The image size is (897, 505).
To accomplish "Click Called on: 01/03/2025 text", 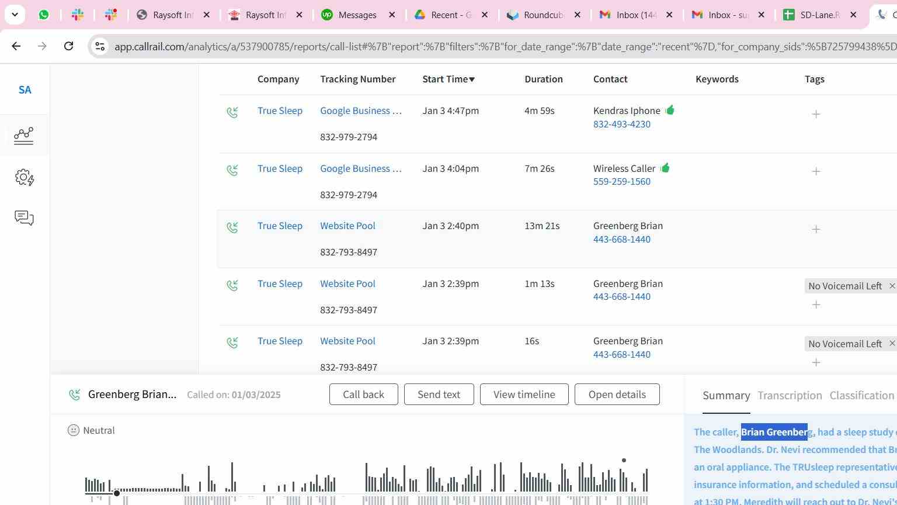I will (x=234, y=395).
